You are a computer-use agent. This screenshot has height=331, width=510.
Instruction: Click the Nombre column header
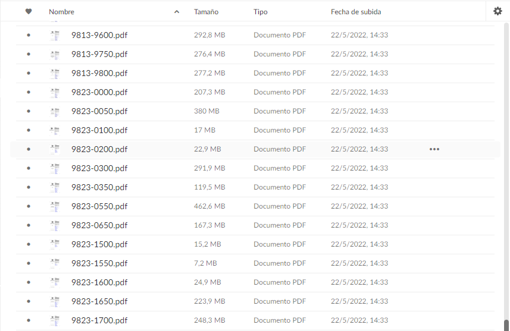(62, 12)
